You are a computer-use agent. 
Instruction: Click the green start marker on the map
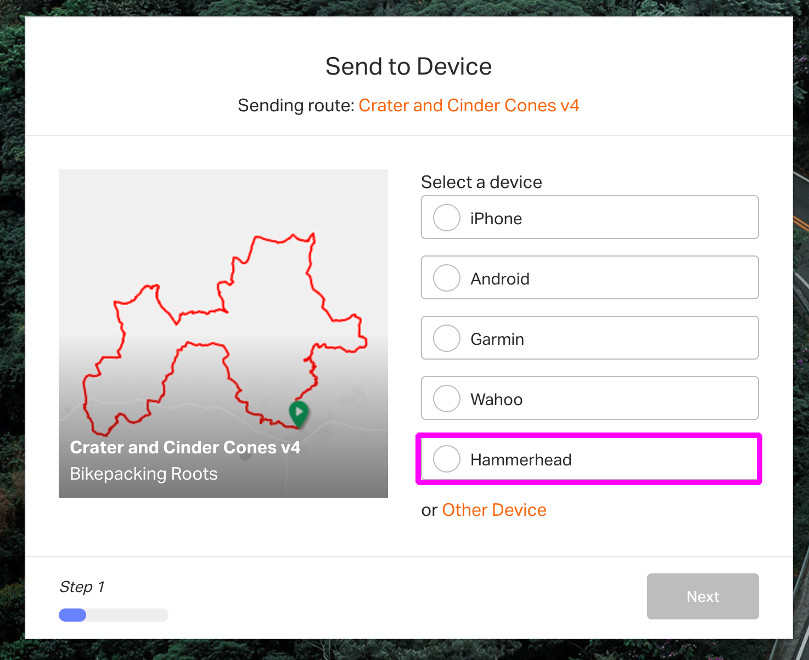point(299,413)
